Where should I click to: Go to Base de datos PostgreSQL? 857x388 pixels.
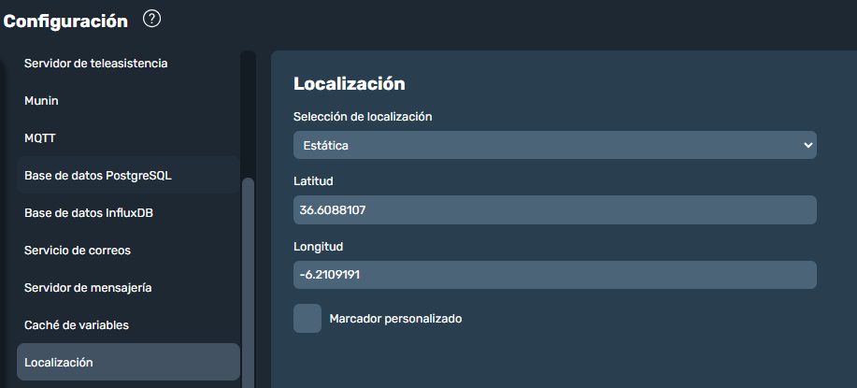pyautogui.click(x=128, y=176)
